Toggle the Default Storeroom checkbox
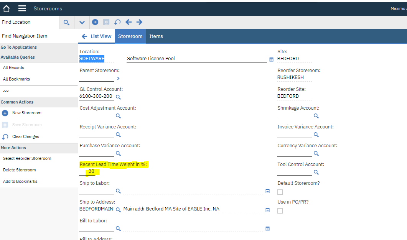407x240 pixels. (x=280, y=192)
